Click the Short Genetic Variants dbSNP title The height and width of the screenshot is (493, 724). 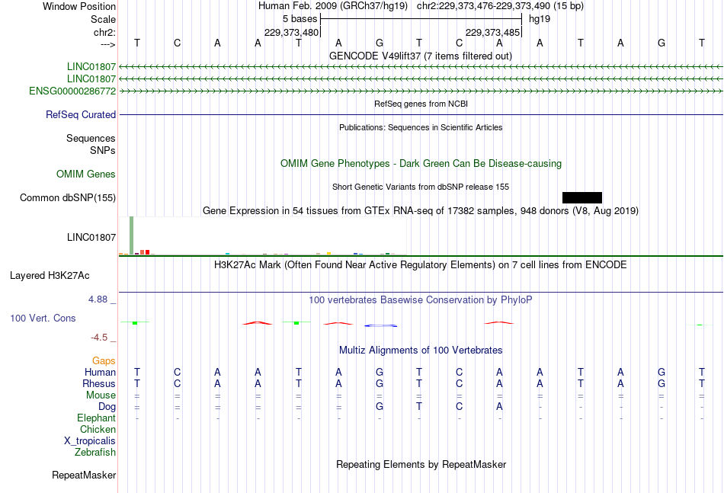point(421,187)
